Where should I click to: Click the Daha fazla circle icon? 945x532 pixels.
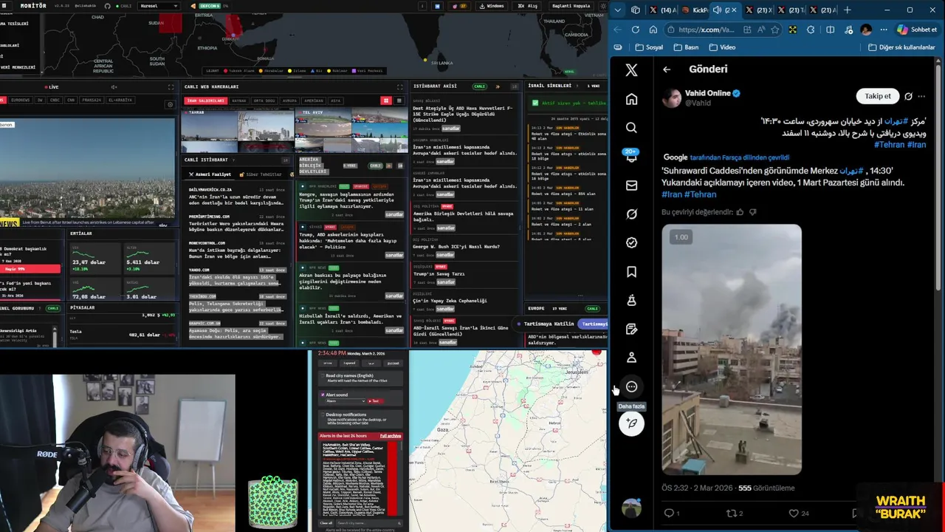pyautogui.click(x=631, y=386)
